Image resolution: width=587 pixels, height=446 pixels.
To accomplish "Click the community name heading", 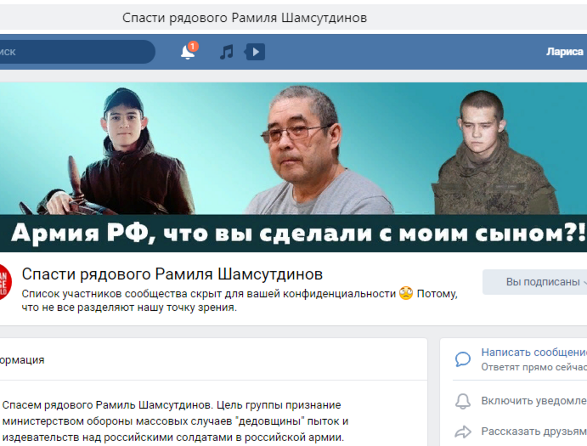I will pyautogui.click(x=172, y=274).
